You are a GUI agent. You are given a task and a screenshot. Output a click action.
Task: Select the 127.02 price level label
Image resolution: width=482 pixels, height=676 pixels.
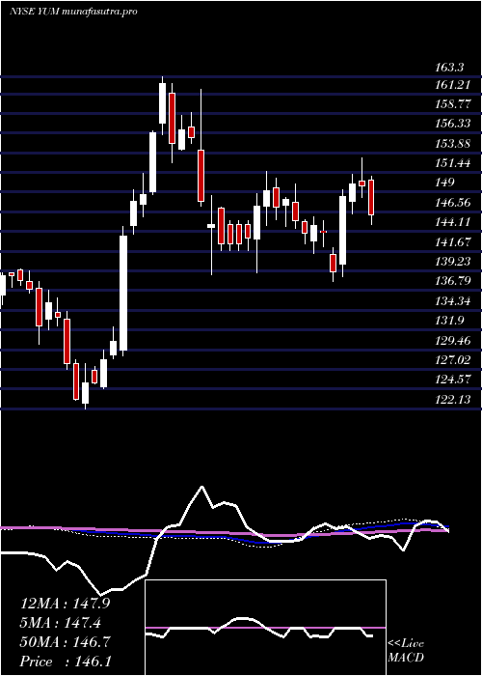click(453, 359)
